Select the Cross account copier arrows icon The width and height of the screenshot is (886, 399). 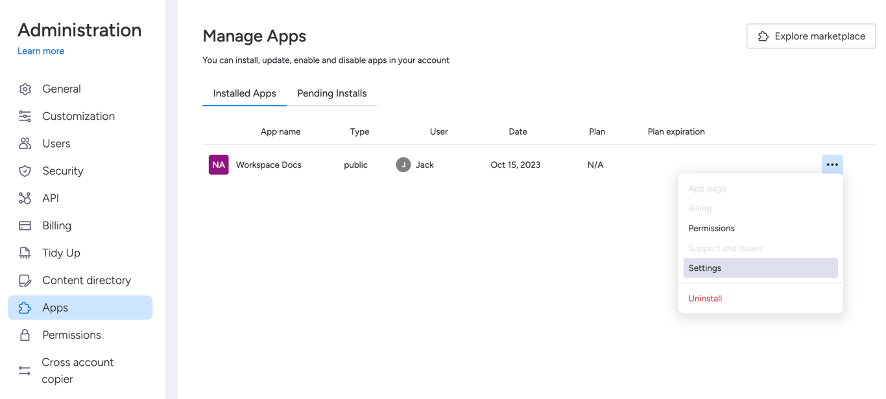click(x=25, y=370)
